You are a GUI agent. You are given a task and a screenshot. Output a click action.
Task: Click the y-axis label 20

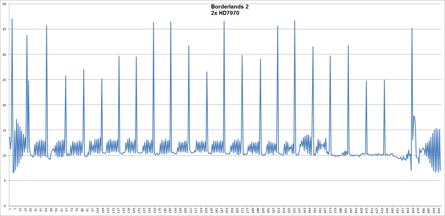(x=4, y=105)
